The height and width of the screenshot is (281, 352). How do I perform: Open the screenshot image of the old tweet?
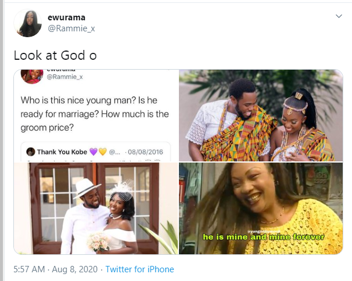[96, 116]
